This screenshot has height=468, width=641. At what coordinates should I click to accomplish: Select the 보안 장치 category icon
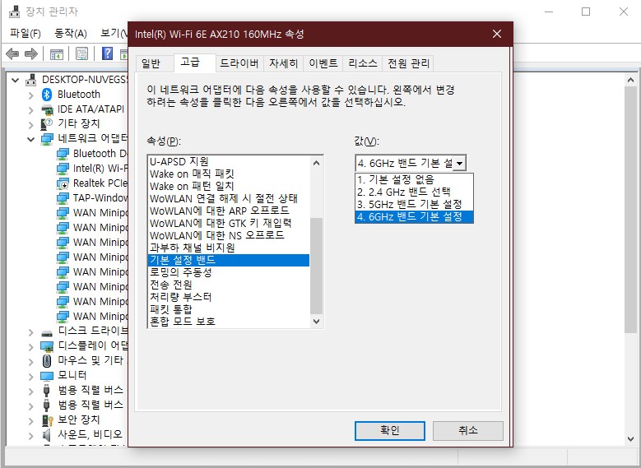(x=48, y=419)
